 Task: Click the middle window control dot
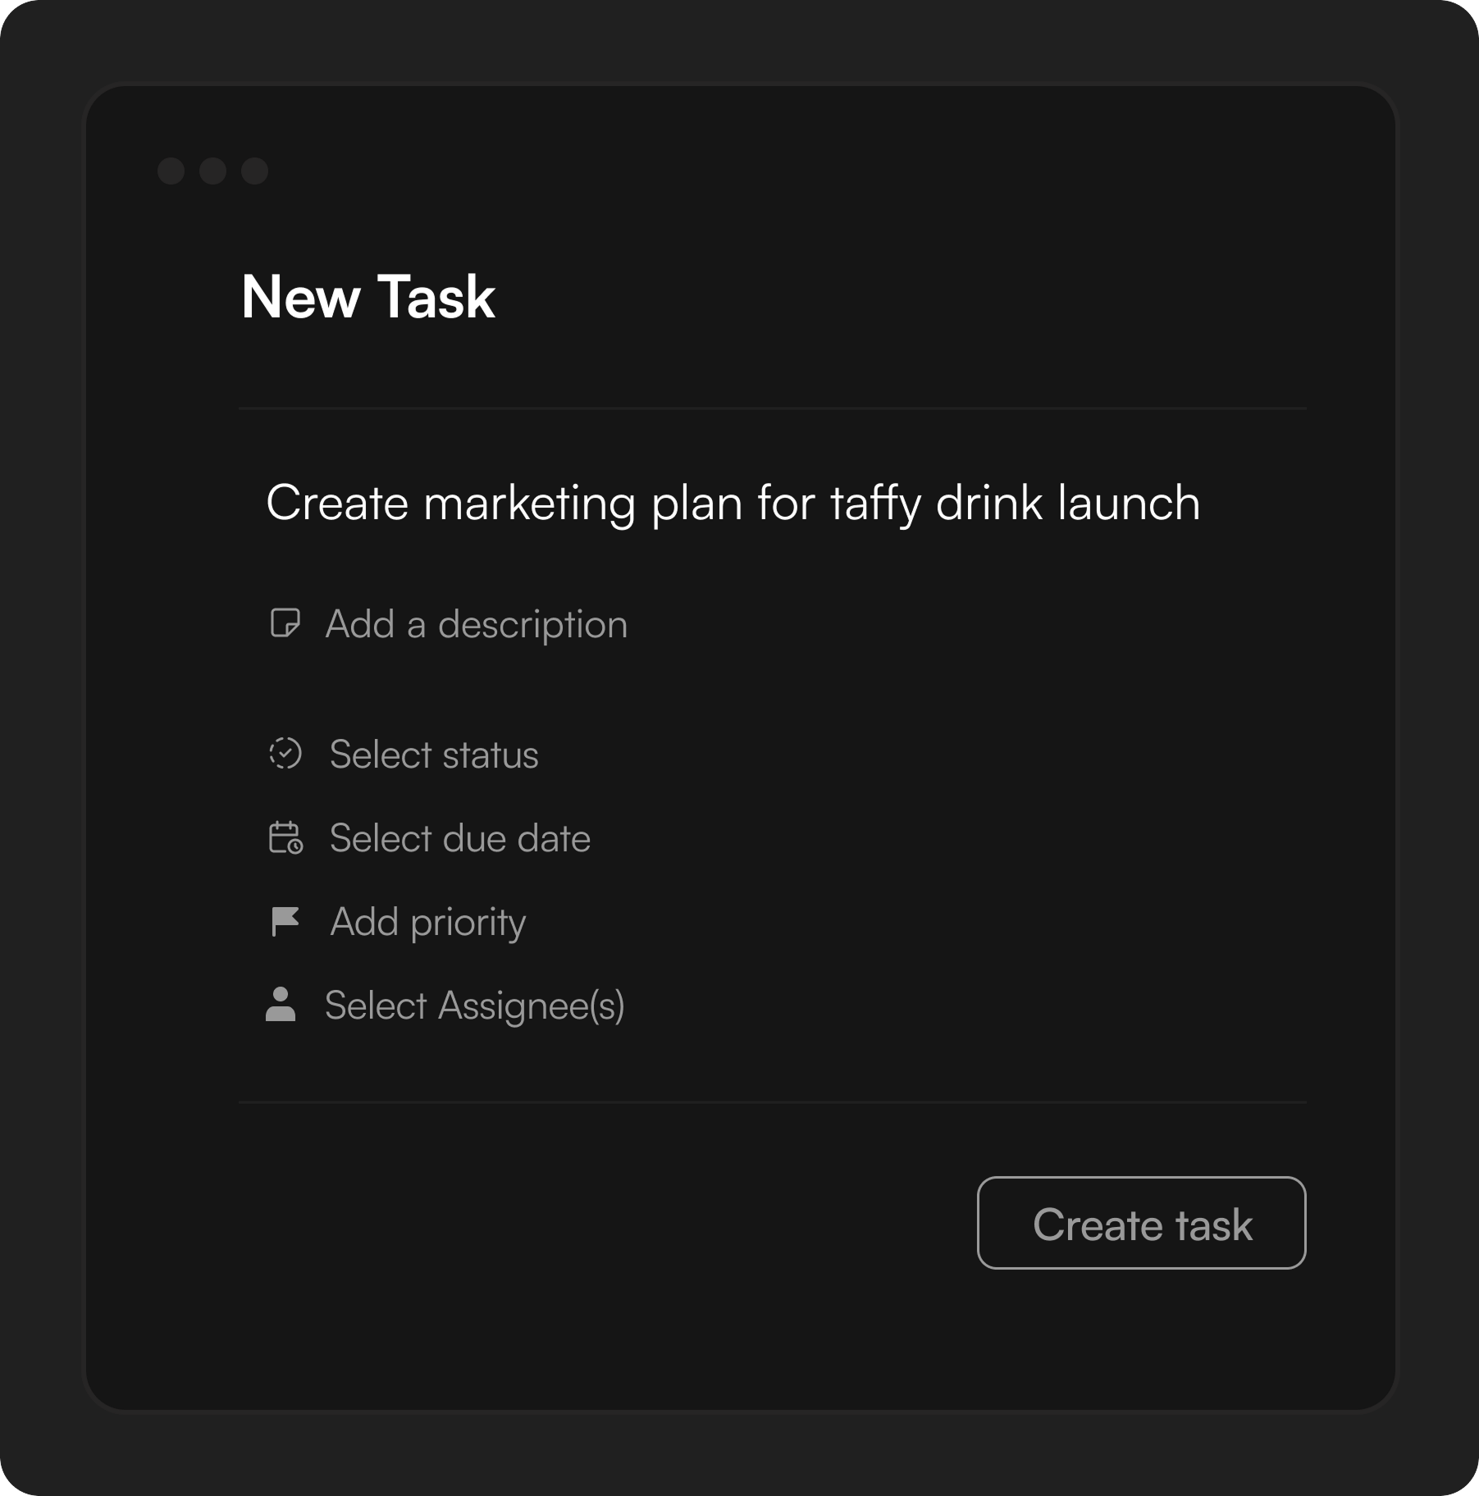tap(215, 171)
